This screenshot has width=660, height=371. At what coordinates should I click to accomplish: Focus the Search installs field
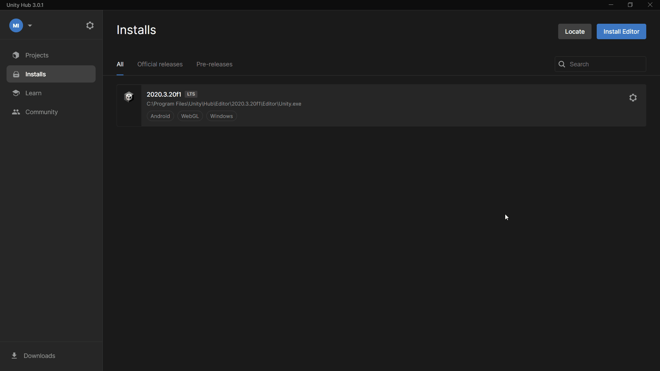point(605,64)
